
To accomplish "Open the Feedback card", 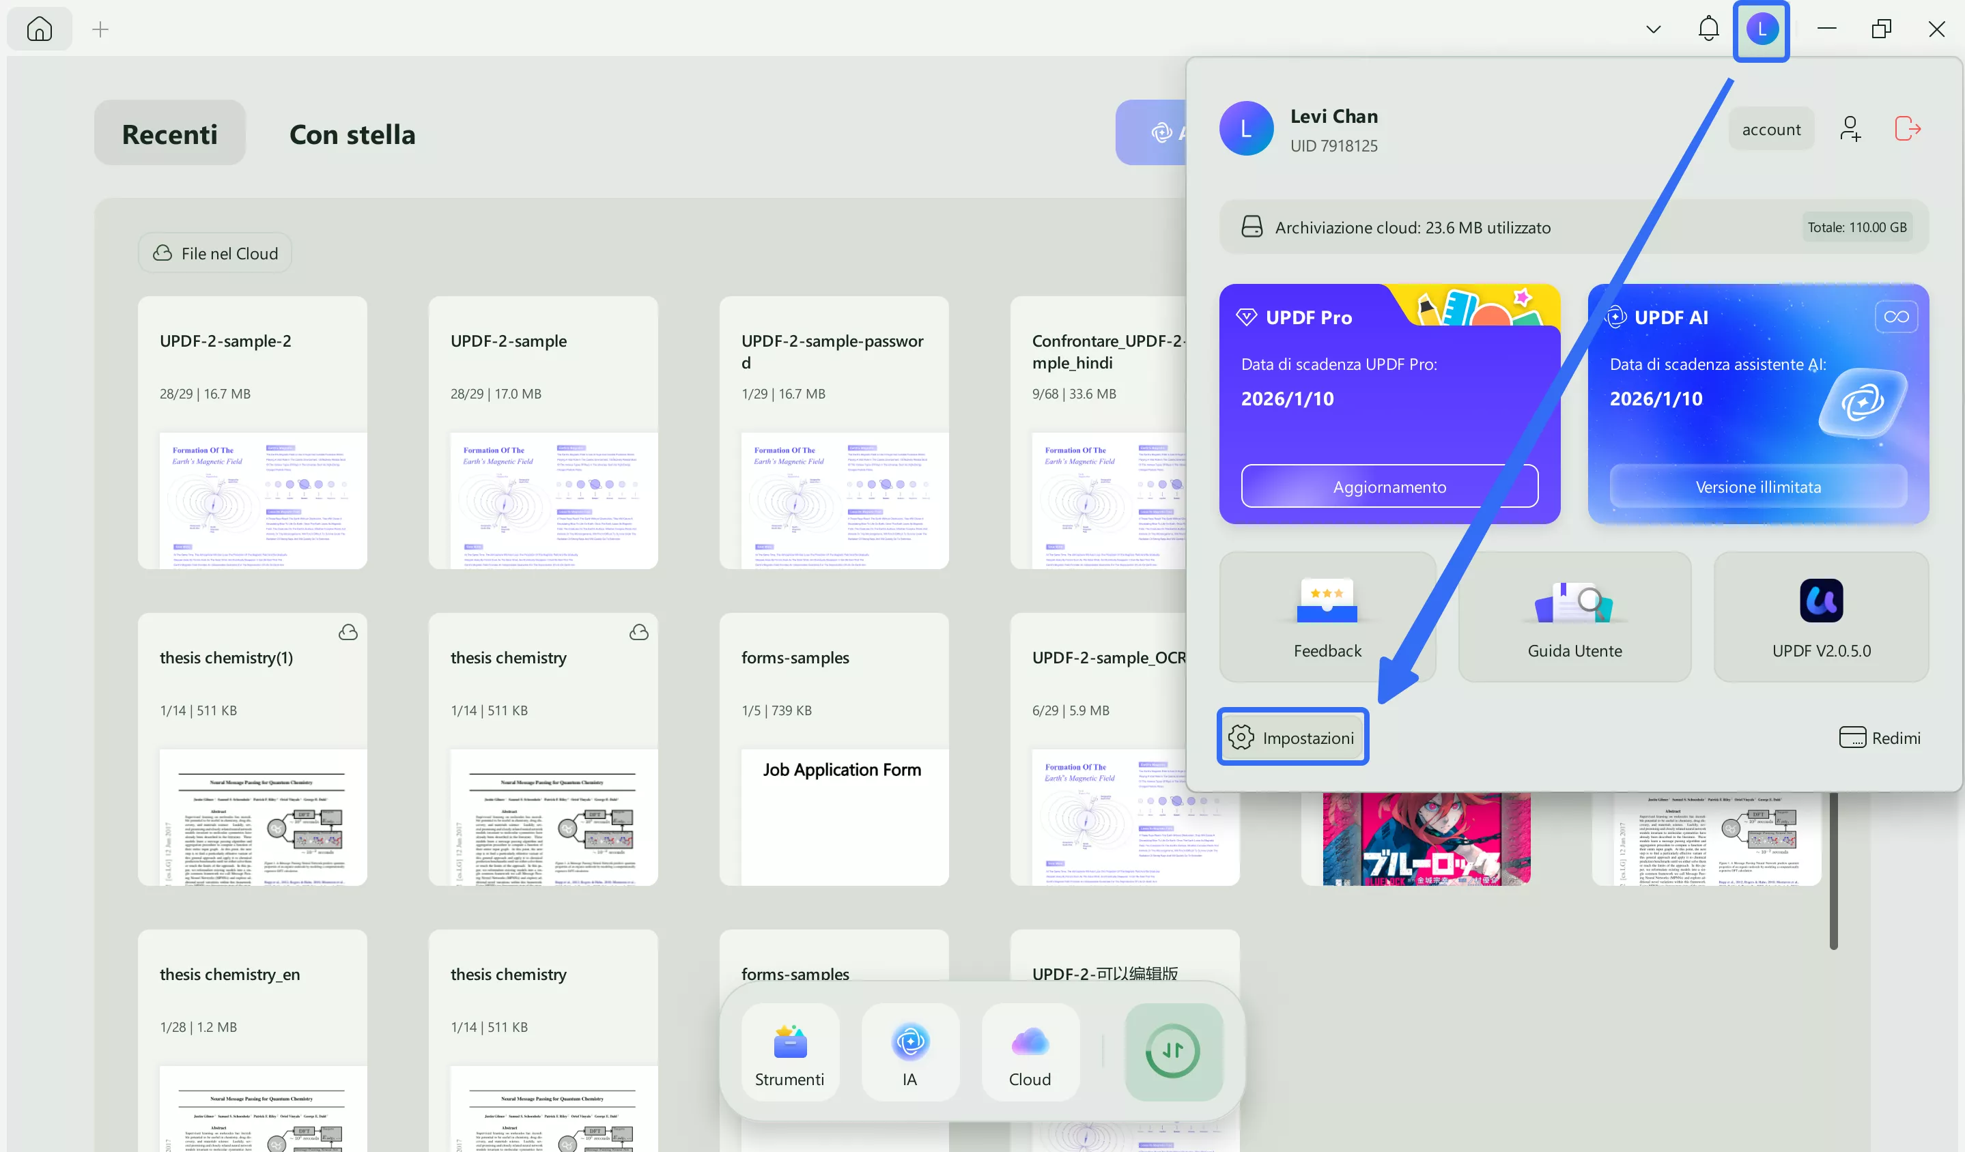I will [x=1327, y=618].
